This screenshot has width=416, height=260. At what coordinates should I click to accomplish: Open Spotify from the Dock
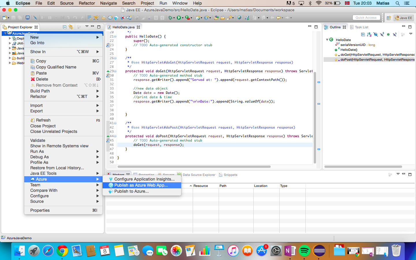pos(304,250)
